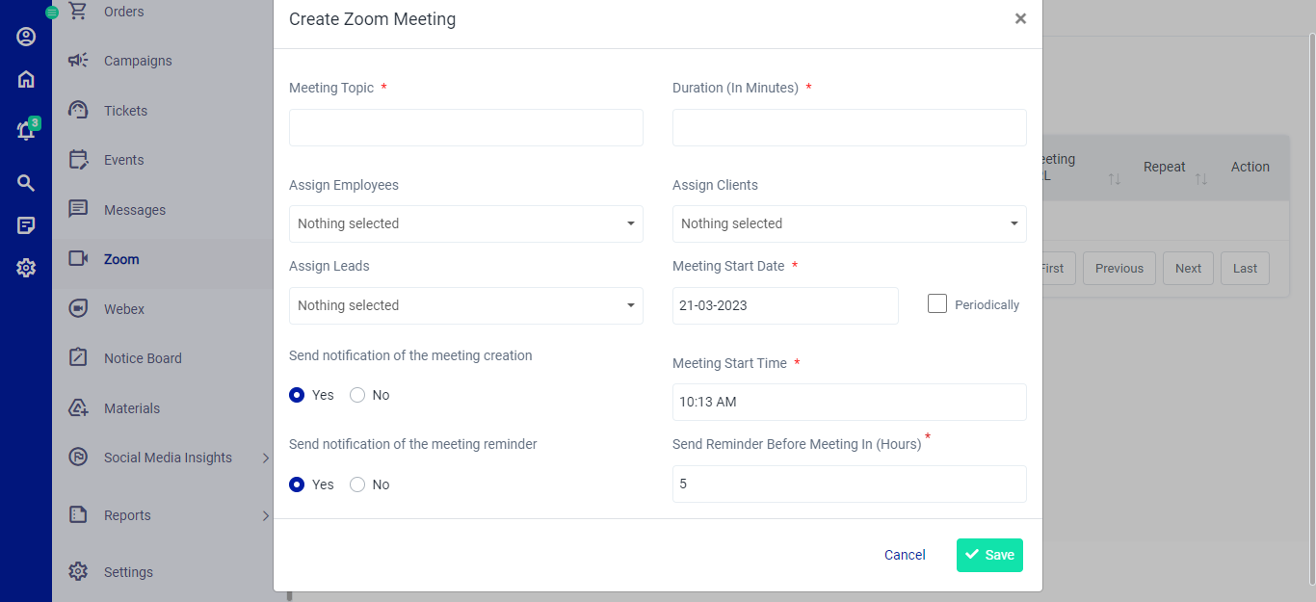Open Notice Board in the sidebar

pyautogui.click(x=143, y=358)
